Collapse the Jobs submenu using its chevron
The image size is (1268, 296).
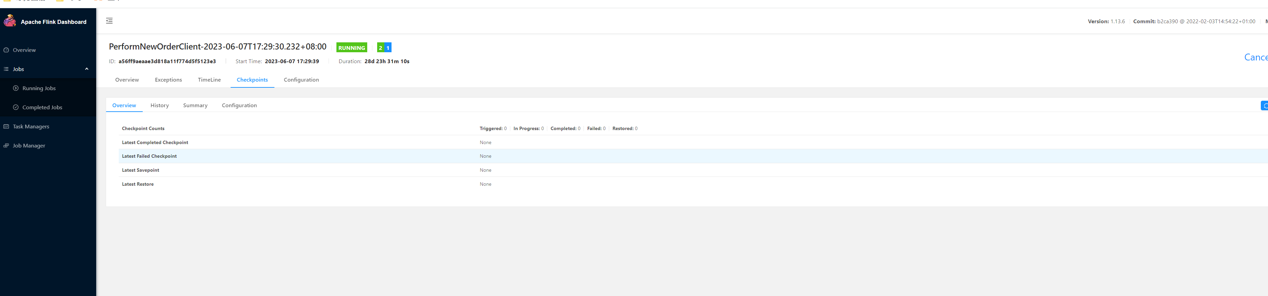click(87, 69)
